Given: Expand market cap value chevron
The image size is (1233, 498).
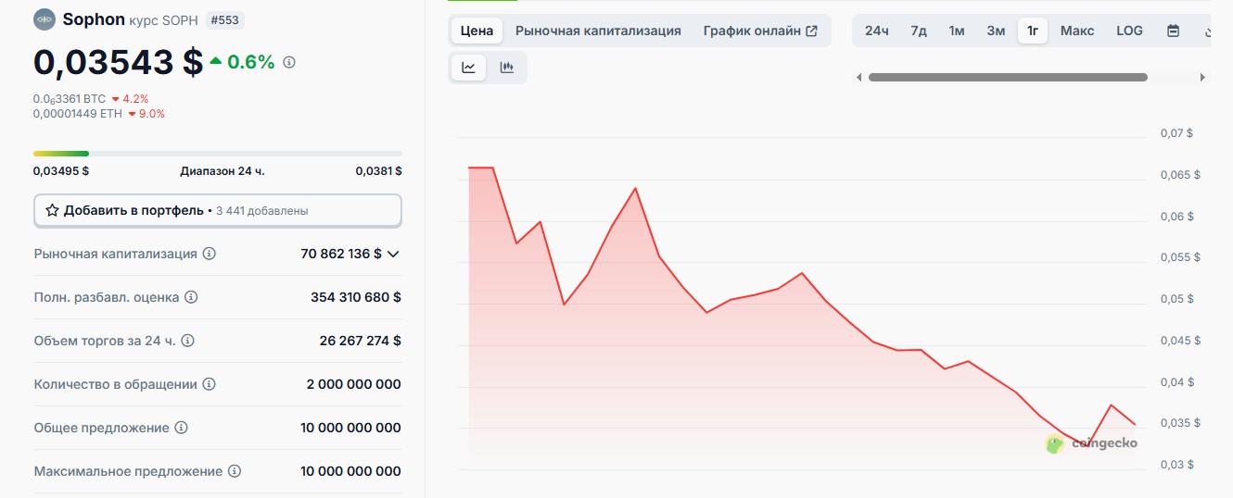Looking at the screenshot, I should [x=393, y=254].
